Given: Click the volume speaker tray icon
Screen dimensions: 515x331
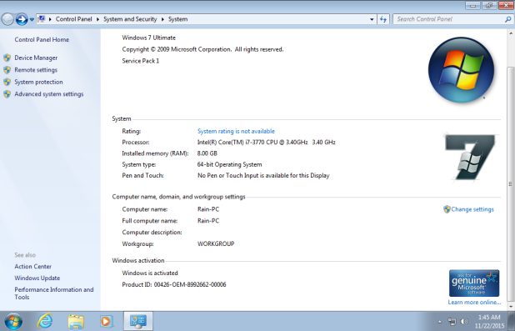Looking at the screenshot, I should pyautogui.click(x=464, y=322).
